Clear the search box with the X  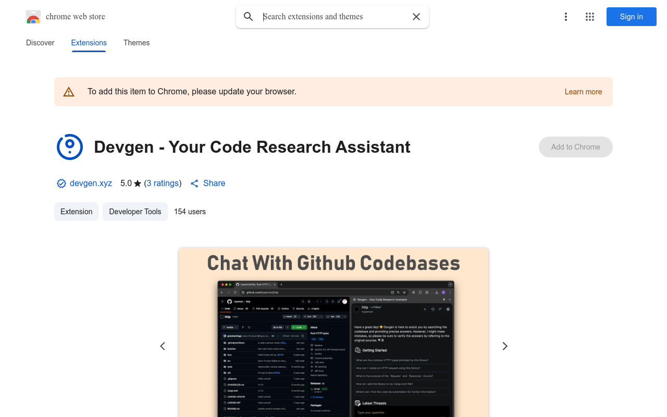(x=416, y=17)
